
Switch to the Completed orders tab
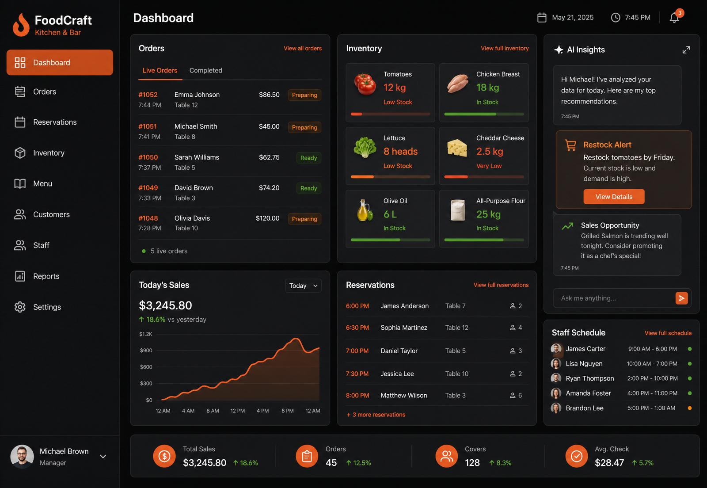206,70
